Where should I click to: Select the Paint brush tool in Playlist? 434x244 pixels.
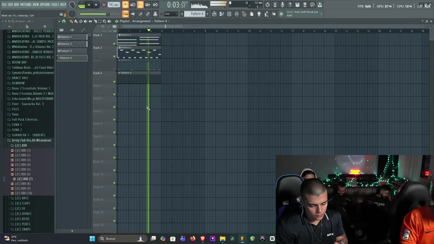click(x=76, y=21)
